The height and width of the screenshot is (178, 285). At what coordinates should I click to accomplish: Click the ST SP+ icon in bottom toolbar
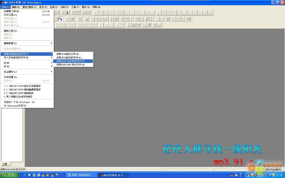[144, 25]
